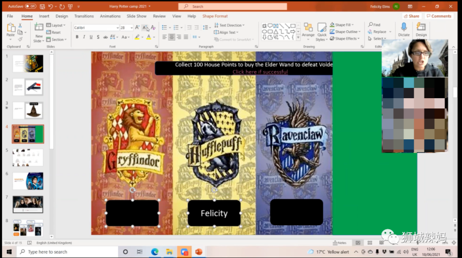The image size is (462, 258).
Task: Toggle the AutoSave switch
Action: (x=30, y=6)
